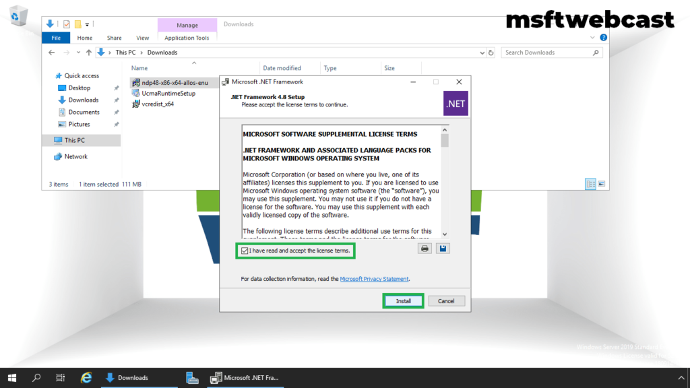This screenshot has height=388, width=690.
Task: Open Customize Quick Access Toolbar dropdown
Action: click(87, 25)
